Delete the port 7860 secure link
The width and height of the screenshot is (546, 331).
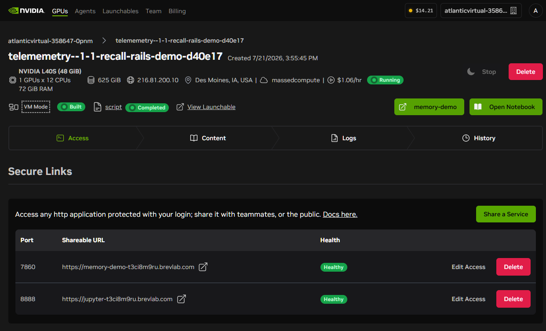point(513,267)
